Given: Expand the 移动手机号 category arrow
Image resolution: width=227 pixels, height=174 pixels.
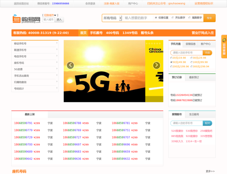Looking at the screenshot, I should pos(57,43).
